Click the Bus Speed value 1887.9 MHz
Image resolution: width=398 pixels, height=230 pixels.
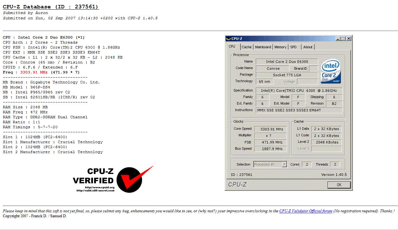click(x=270, y=149)
